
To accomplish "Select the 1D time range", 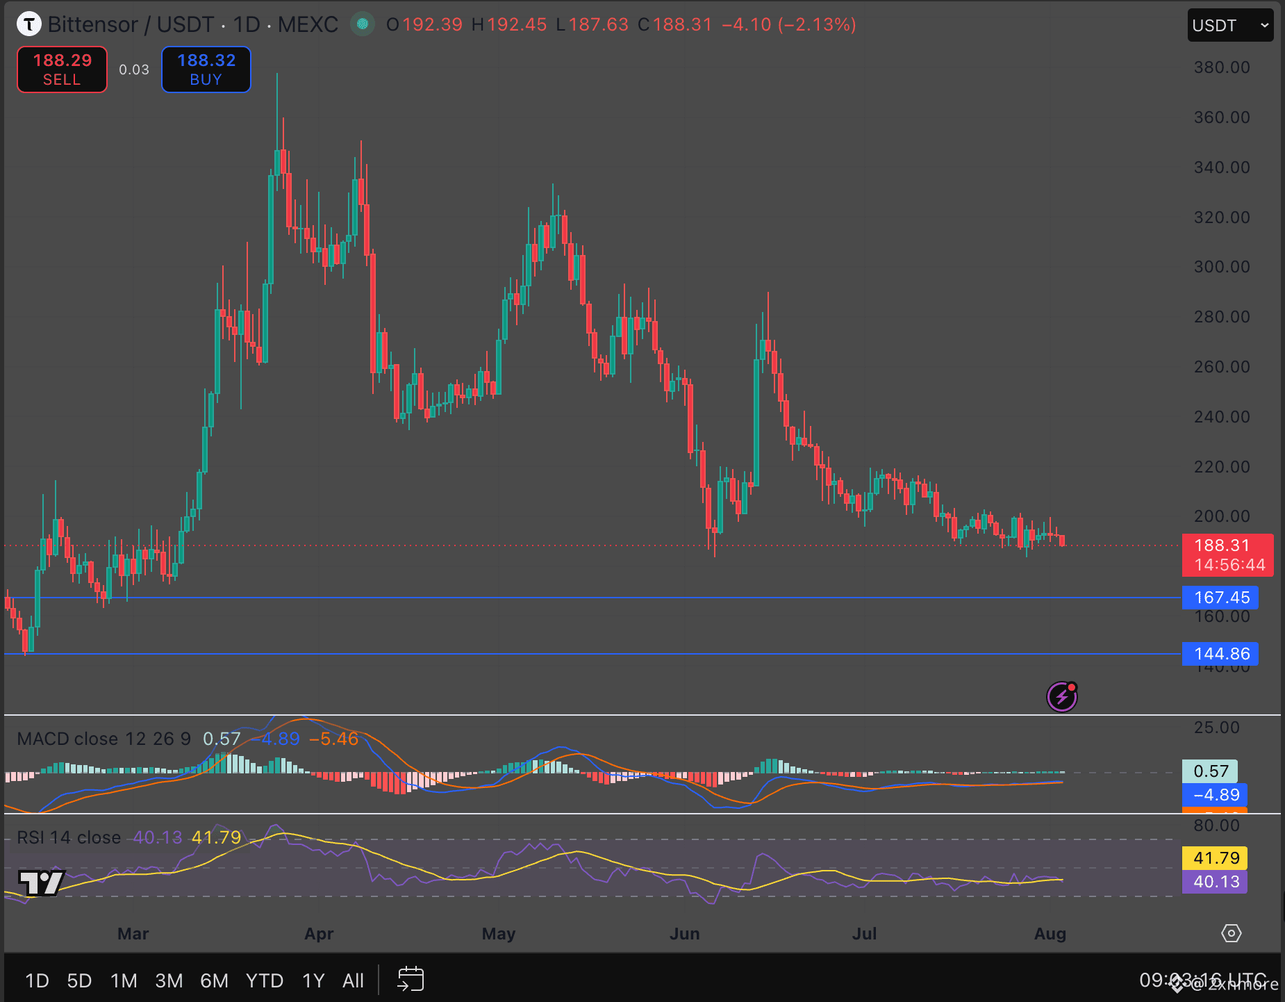I will pyautogui.click(x=37, y=980).
